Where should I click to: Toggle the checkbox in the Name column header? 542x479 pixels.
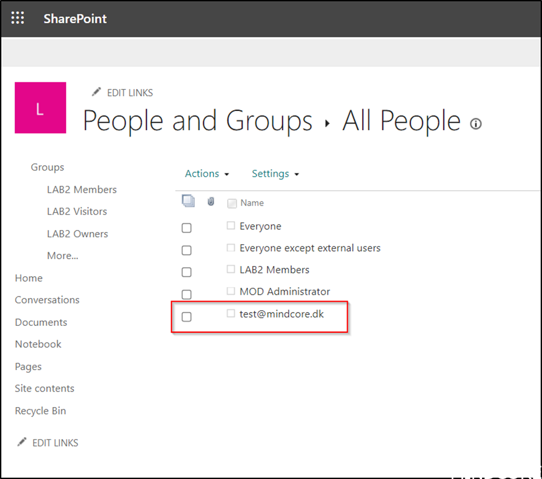click(x=232, y=203)
